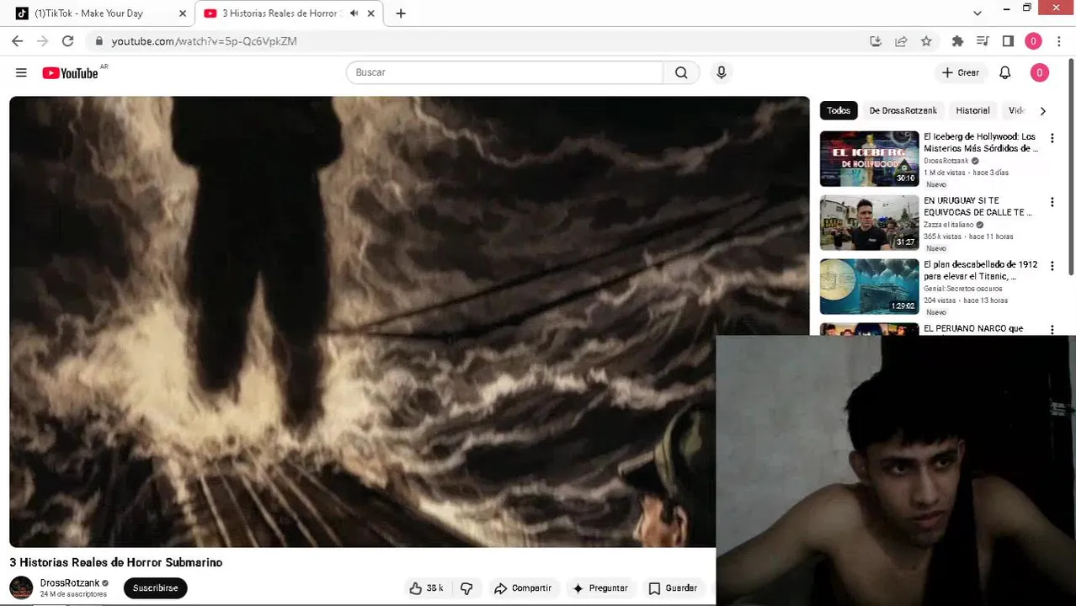Open the Chrome three-dot menu
Screen dimensions: 1076x606
click(1058, 41)
